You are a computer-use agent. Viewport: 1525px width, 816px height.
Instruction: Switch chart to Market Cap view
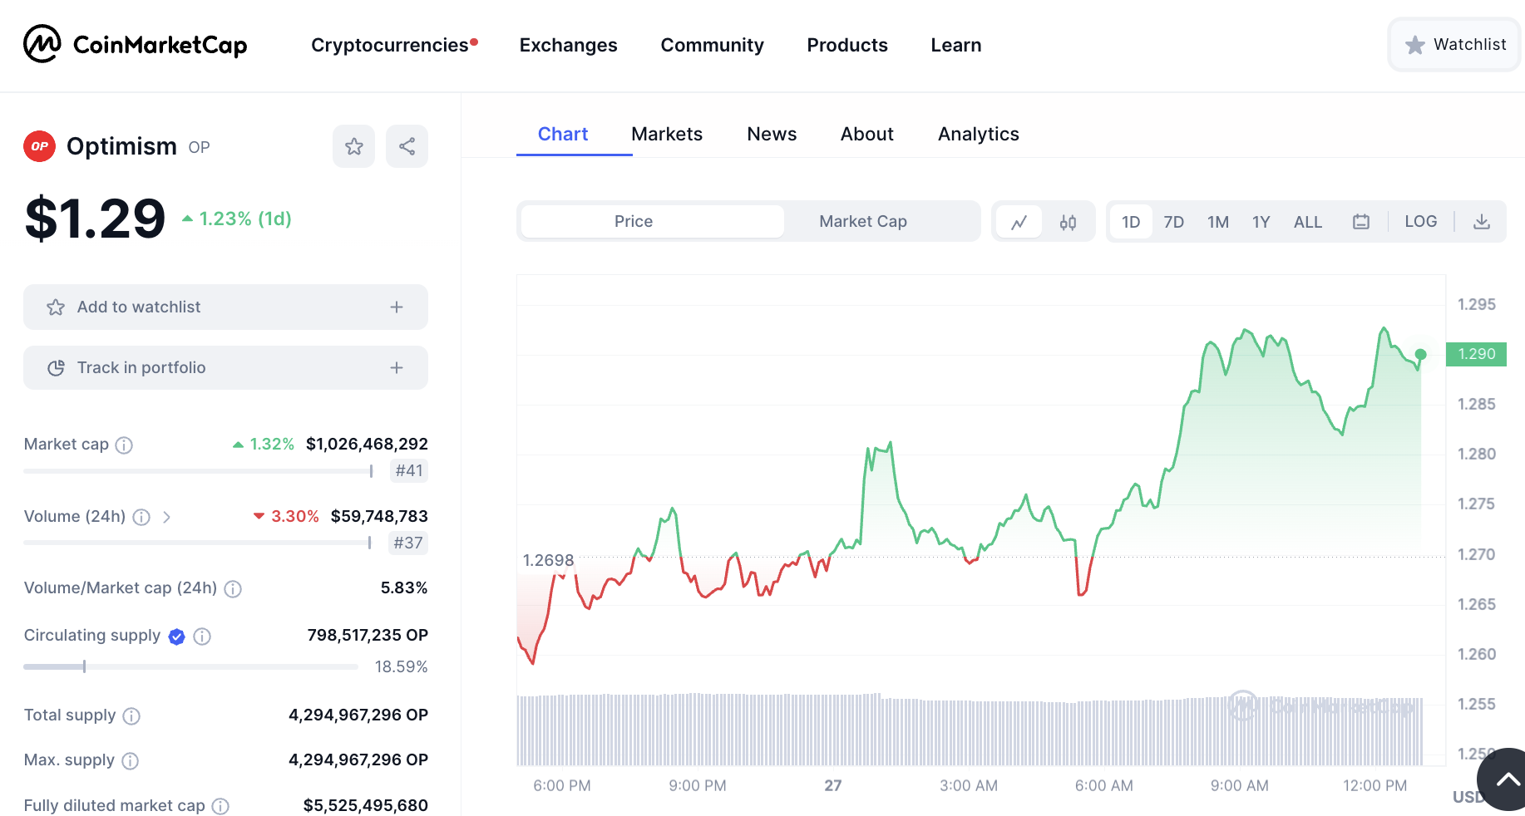pos(862,222)
